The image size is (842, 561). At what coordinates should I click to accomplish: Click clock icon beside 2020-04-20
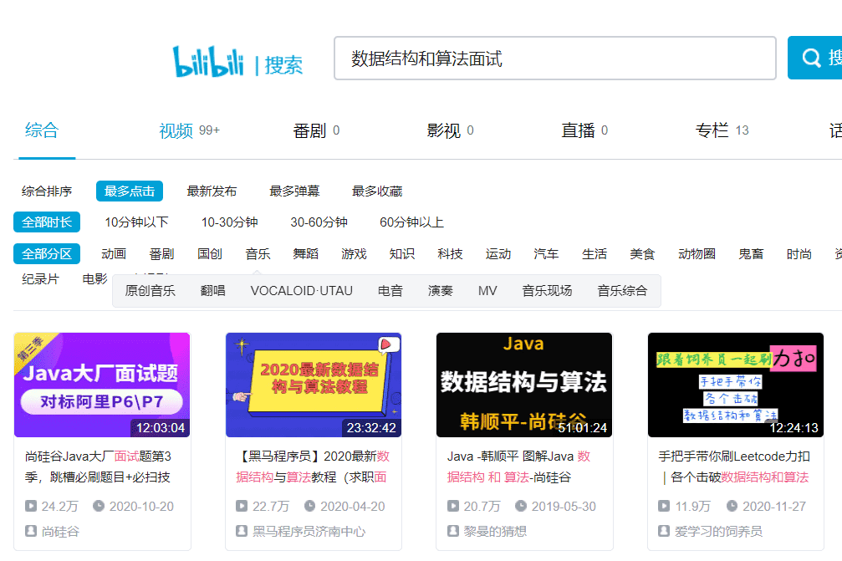pos(309,506)
